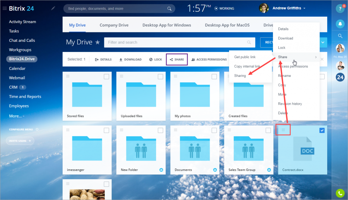The height and width of the screenshot is (200, 348).
Task: Choose Copy internal link from Share submenu
Action: [247, 66]
